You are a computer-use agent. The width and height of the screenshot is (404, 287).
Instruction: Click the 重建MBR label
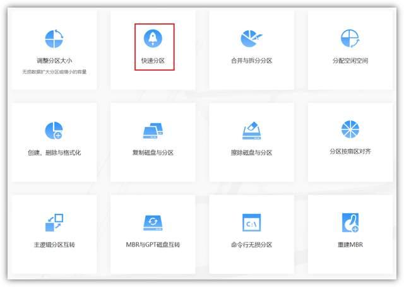pyautogui.click(x=350, y=245)
